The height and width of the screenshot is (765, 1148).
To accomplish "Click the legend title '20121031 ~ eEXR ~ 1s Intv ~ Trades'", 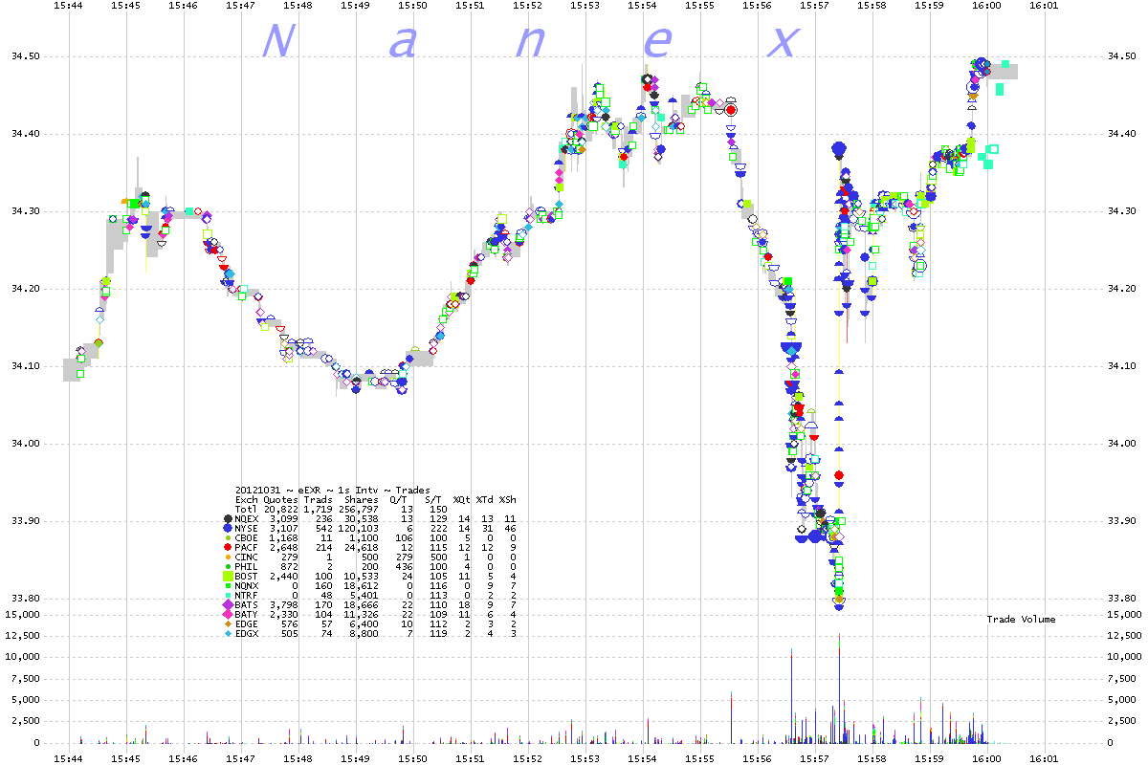I will (x=333, y=490).
